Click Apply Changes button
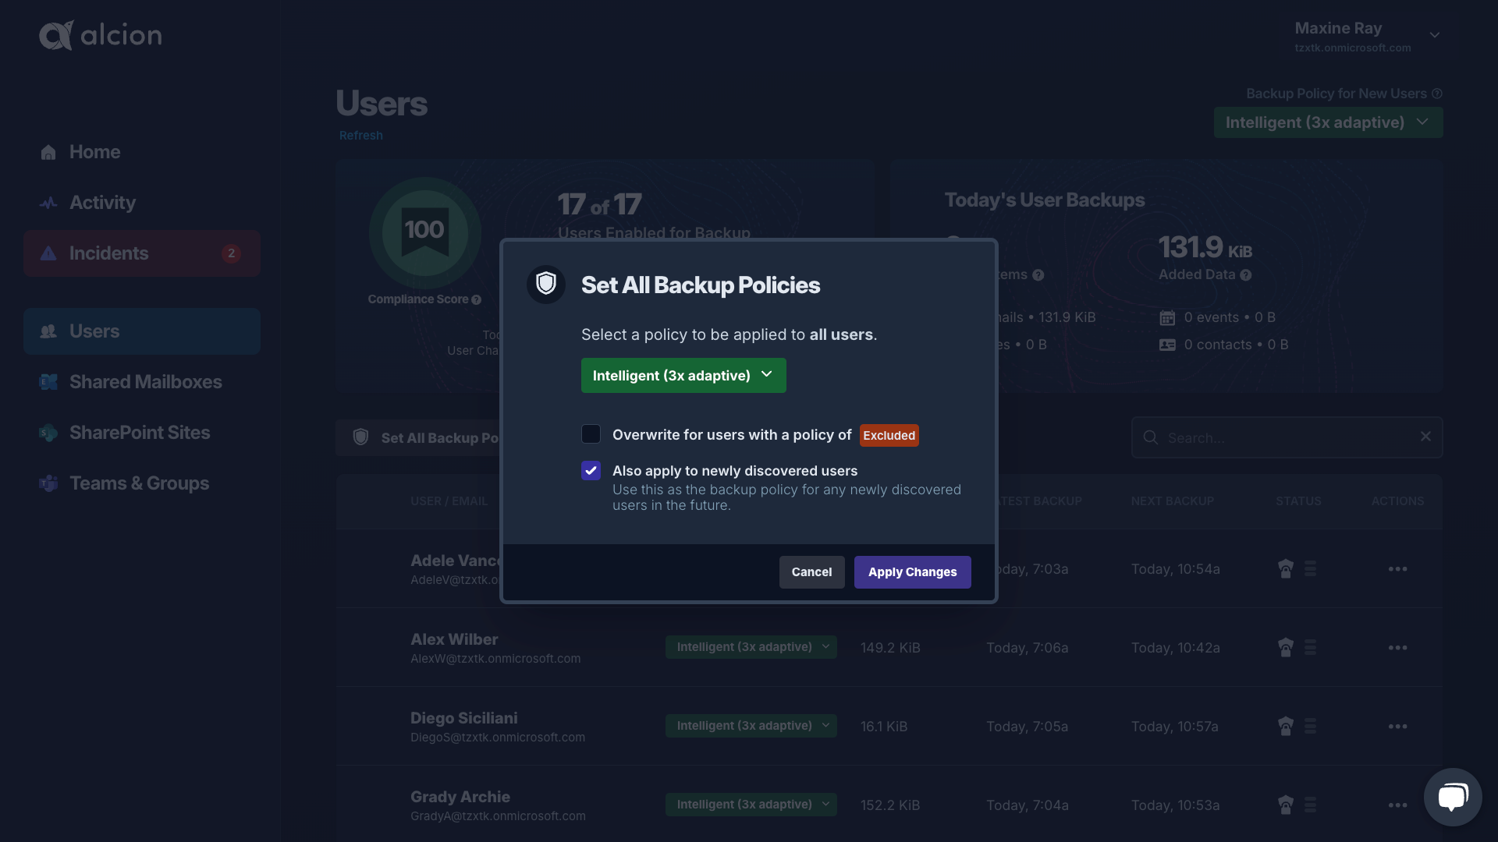 (x=912, y=572)
